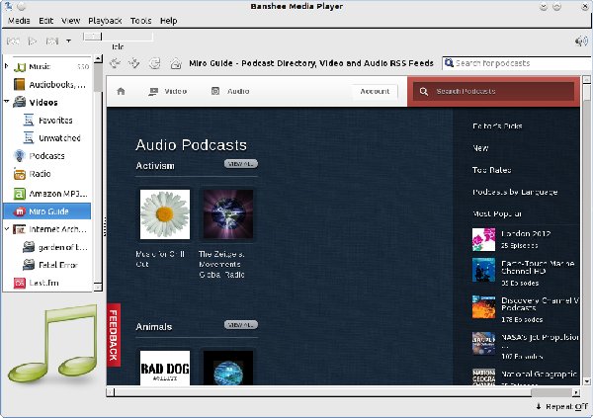The height and width of the screenshot is (418, 593).
Task: Toggle Repeat Off in status bar
Action: click(561, 407)
